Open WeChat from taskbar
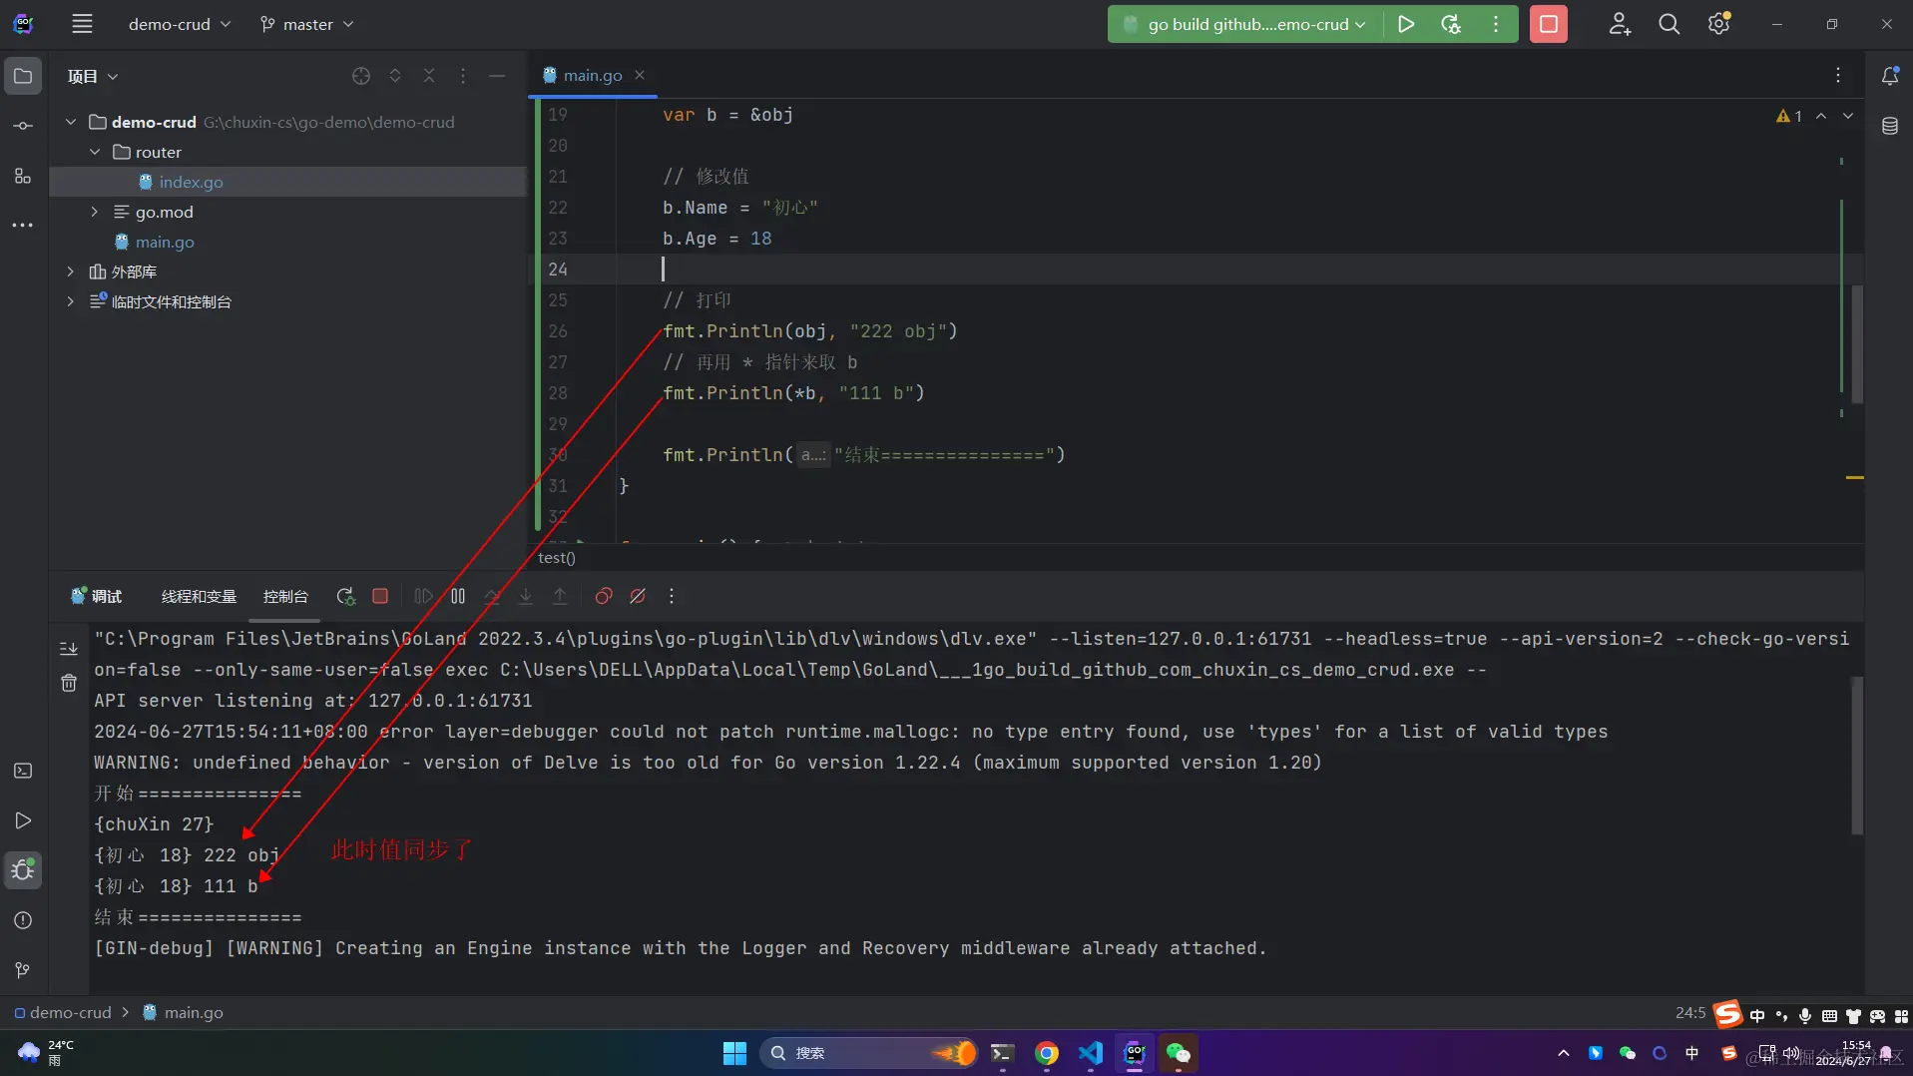Image resolution: width=1913 pixels, height=1076 pixels. pyautogui.click(x=1179, y=1053)
